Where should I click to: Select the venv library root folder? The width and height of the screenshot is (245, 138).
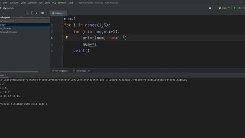click(24, 21)
